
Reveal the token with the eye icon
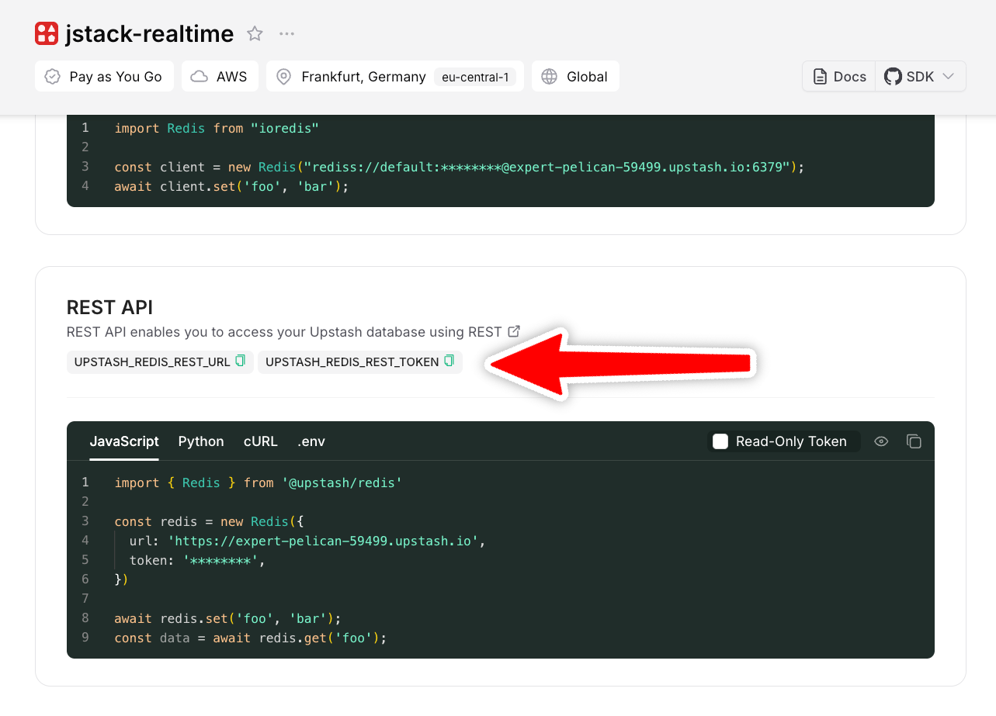881,441
